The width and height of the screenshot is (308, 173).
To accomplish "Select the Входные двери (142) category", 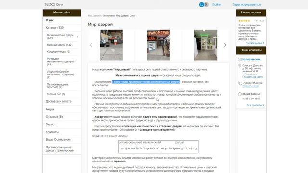I will pos(60,45).
